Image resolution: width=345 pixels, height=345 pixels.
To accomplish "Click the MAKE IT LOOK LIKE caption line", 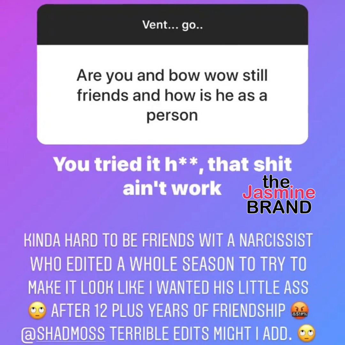I will pos(168,287).
